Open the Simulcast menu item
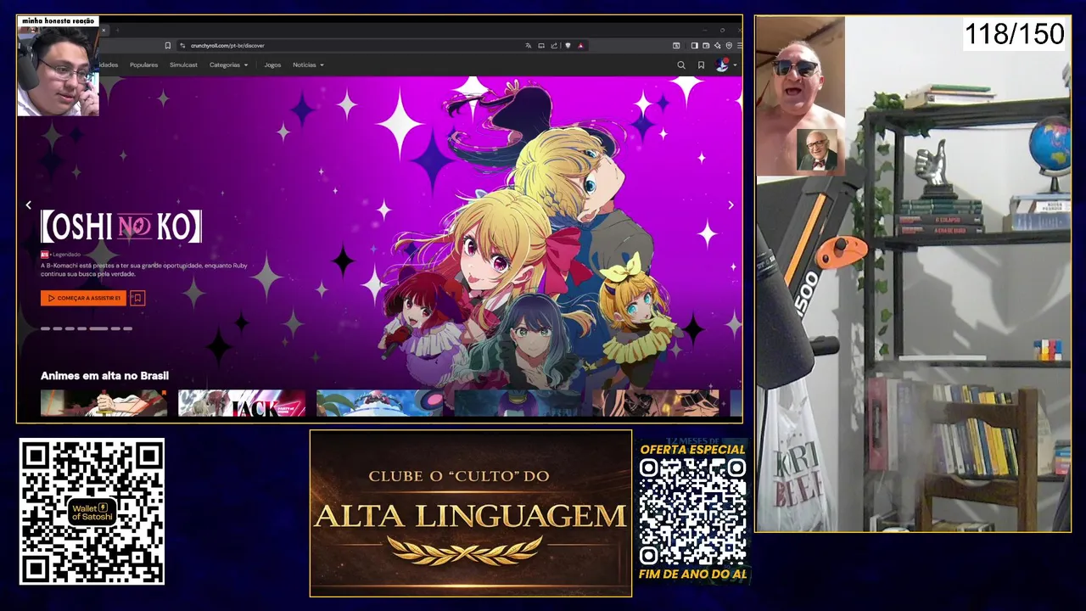The height and width of the screenshot is (611, 1086). (x=183, y=65)
